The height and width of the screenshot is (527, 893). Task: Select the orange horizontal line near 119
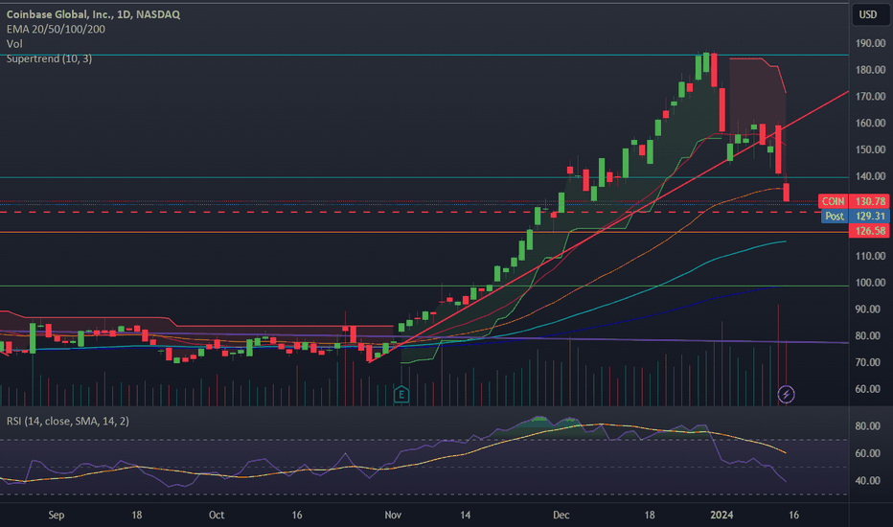[424, 232]
